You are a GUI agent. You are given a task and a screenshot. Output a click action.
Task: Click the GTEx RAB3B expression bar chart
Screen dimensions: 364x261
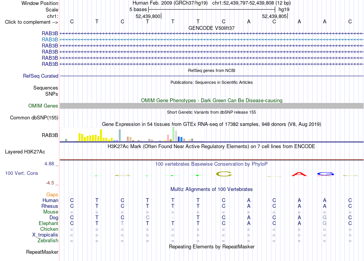click(132, 134)
